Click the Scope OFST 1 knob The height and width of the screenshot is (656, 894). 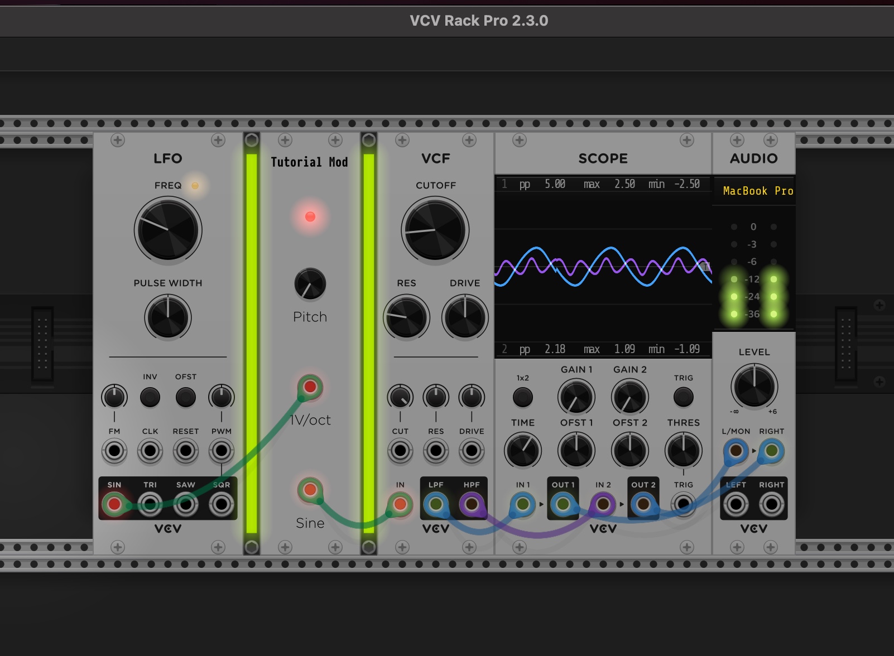576,451
